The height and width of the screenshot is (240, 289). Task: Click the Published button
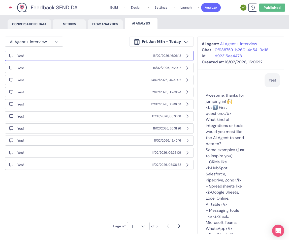point(272,8)
